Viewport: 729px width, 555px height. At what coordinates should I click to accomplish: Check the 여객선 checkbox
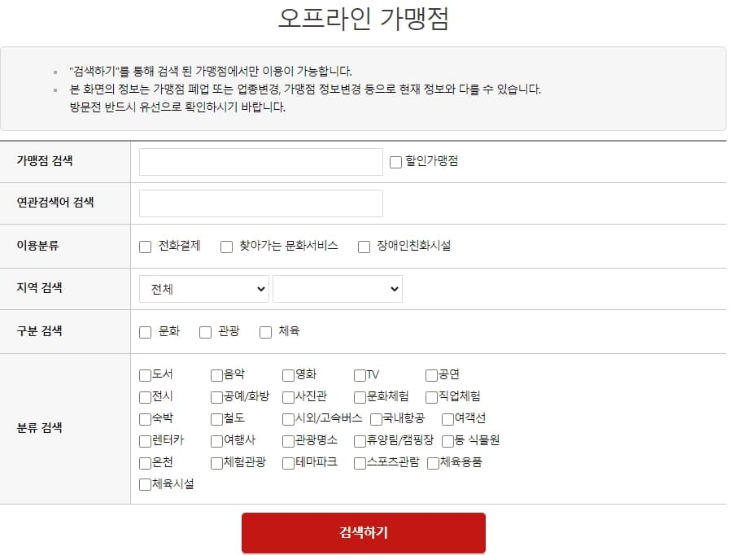tap(447, 419)
